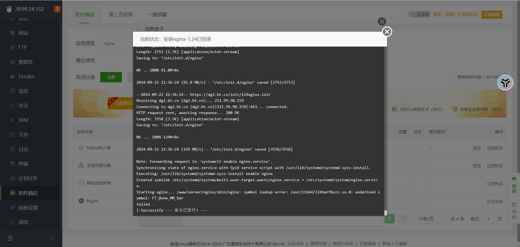Open the 客服 customer service side tab

tap(514, 185)
